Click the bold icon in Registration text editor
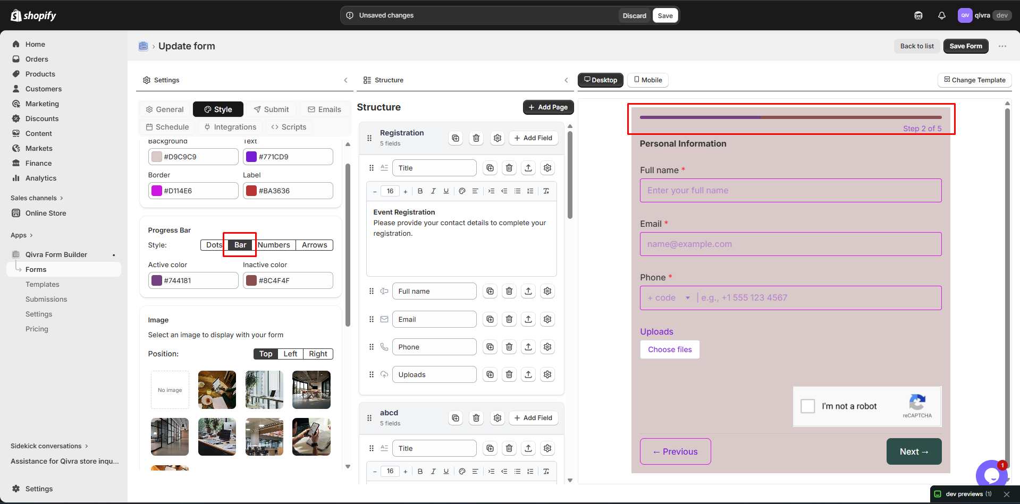 [420, 191]
